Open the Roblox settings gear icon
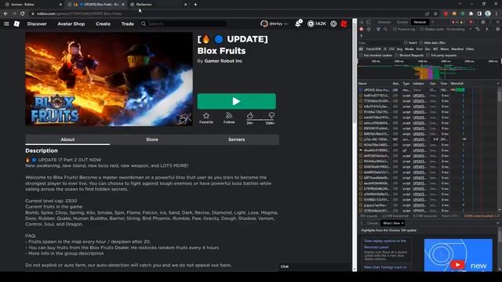Screen dimensions: 502x282 [x=333, y=23]
